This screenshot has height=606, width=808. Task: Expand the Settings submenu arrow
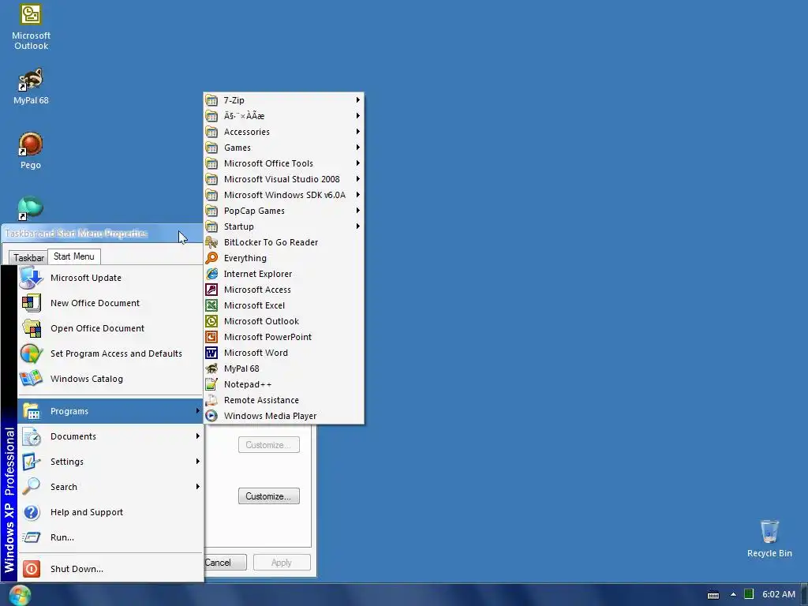tap(197, 462)
